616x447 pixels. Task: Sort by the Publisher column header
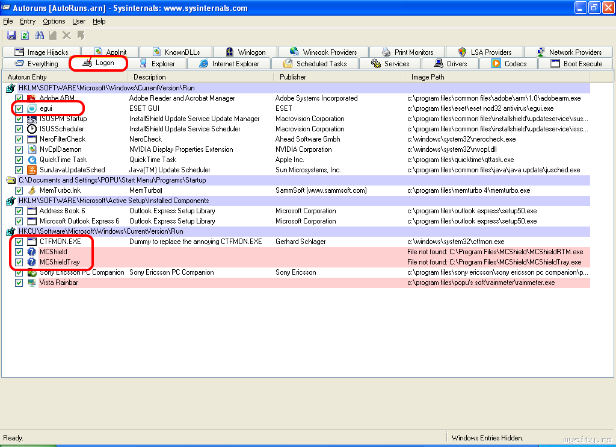pyautogui.click(x=293, y=77)
